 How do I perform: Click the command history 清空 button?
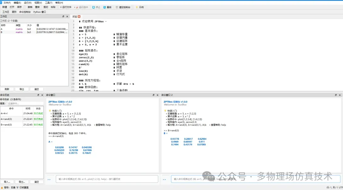[x=37, y=182]
